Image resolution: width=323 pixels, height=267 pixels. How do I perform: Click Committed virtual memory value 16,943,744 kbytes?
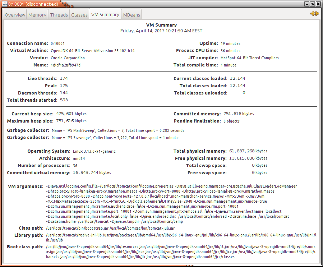[x=92, y=172]
